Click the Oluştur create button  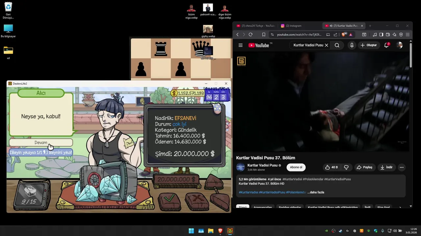368,45
